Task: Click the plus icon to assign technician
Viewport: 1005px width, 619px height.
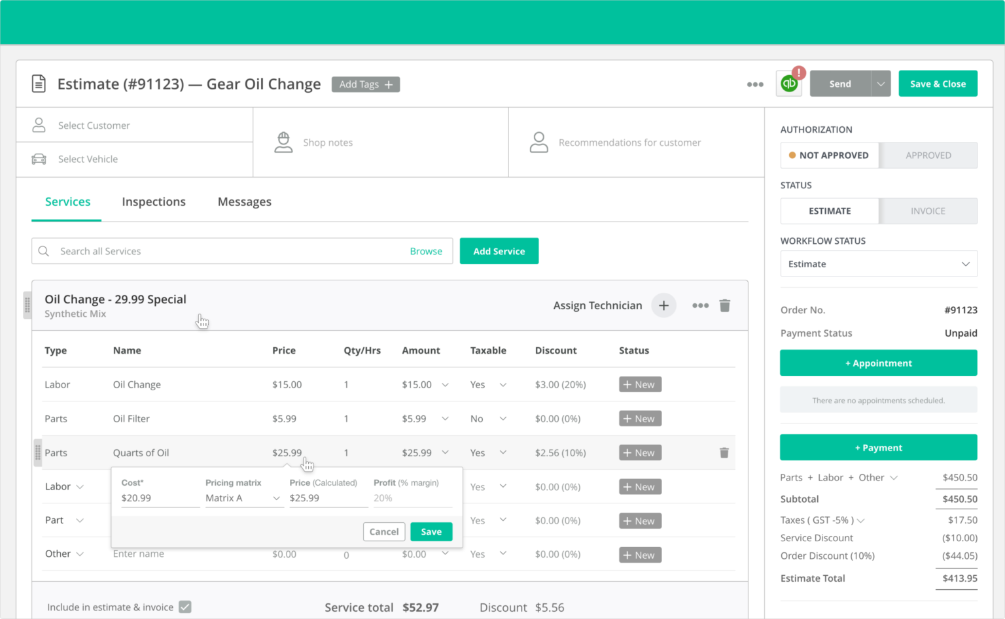Action: (x=663, y=306)
